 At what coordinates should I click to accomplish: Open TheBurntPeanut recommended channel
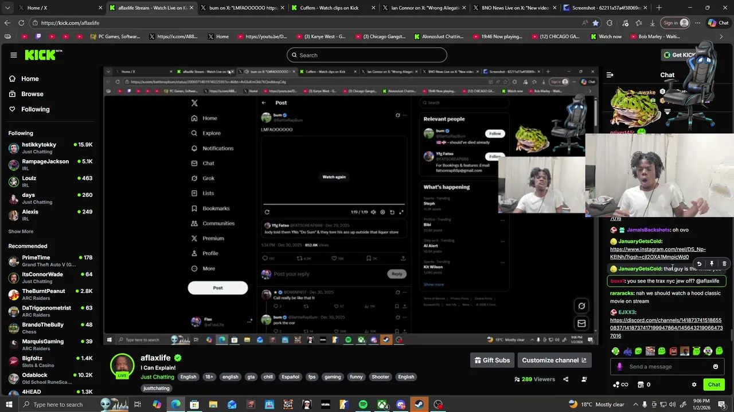point(50,295)
